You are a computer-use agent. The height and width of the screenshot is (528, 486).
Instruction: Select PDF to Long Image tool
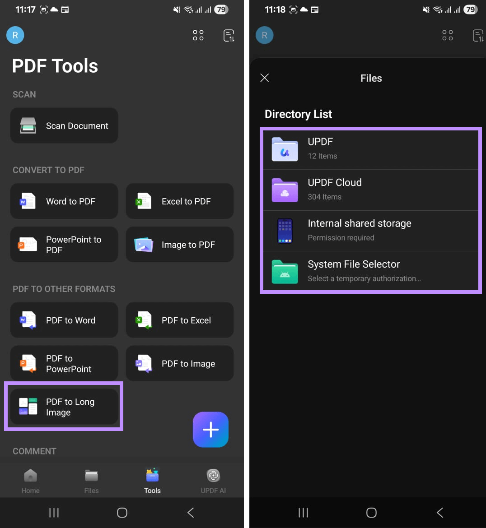(x=64, y=407)
